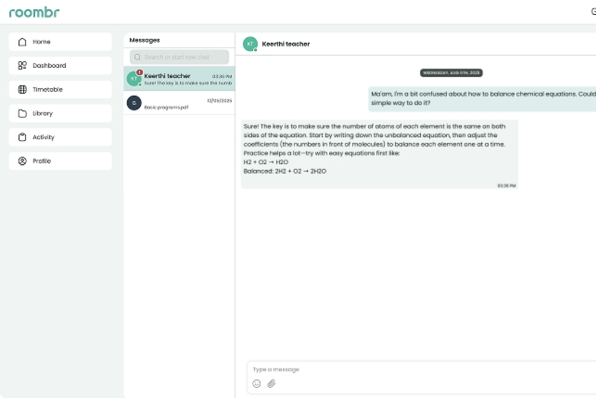The image size is (596, 398).
Task: Open the Activity clipboard icon
Action: point(22,137)
